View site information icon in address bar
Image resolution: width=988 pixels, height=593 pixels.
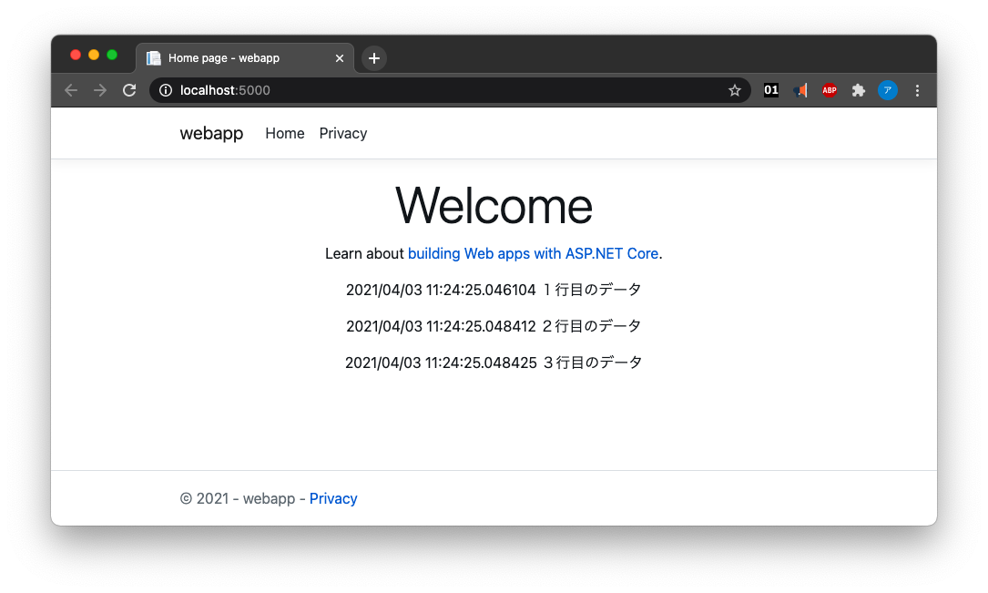166,90
